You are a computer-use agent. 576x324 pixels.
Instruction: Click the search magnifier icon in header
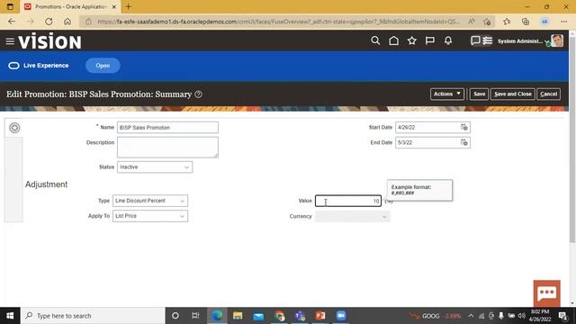pos(375,40)
